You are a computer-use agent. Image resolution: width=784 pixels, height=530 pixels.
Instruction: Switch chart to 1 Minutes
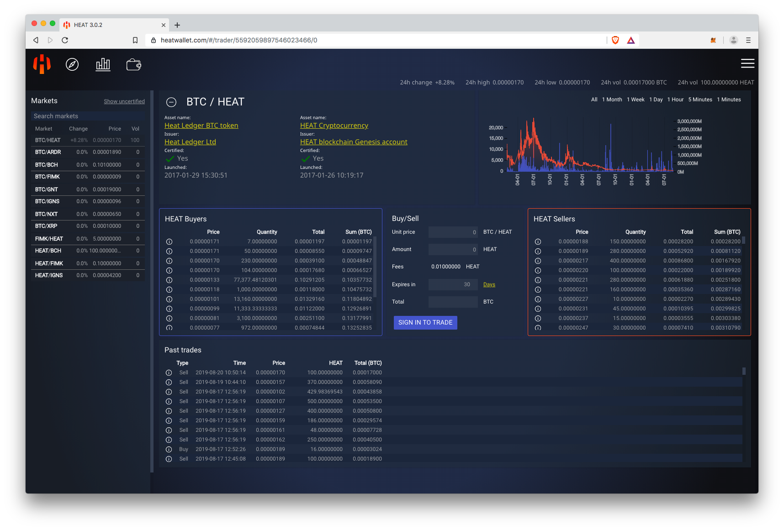pos(729,100)
